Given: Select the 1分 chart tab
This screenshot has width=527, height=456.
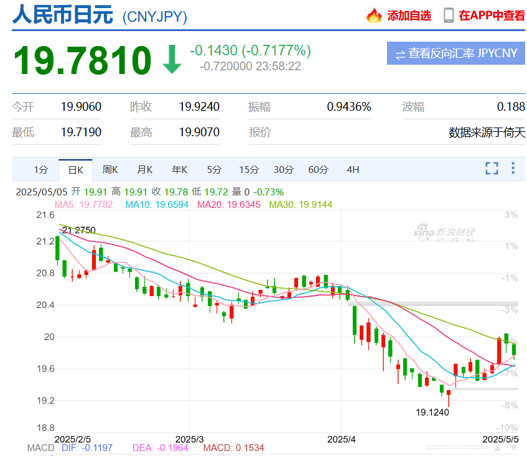Looking at the screenshot, I should point(40,169).
